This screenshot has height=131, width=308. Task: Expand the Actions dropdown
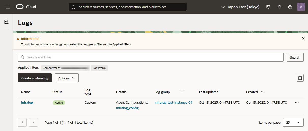coord(67,78)
